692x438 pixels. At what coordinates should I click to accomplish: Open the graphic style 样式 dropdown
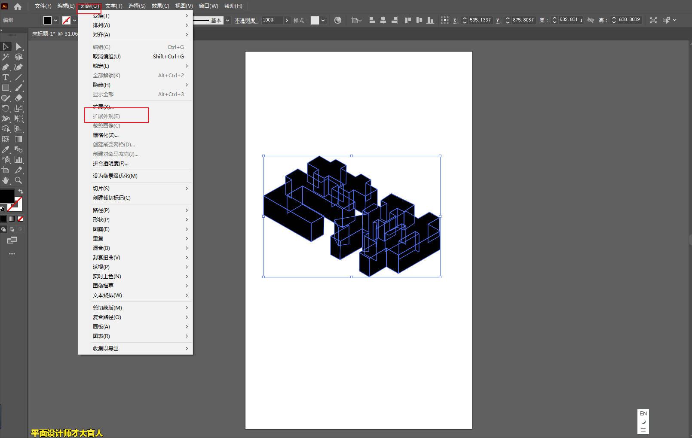(x=323, y=20)
